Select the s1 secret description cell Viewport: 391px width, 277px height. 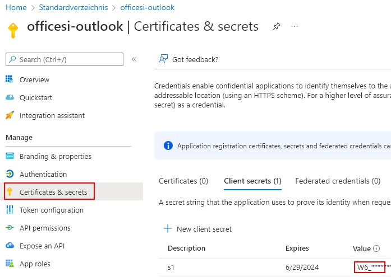click(171, 267)
